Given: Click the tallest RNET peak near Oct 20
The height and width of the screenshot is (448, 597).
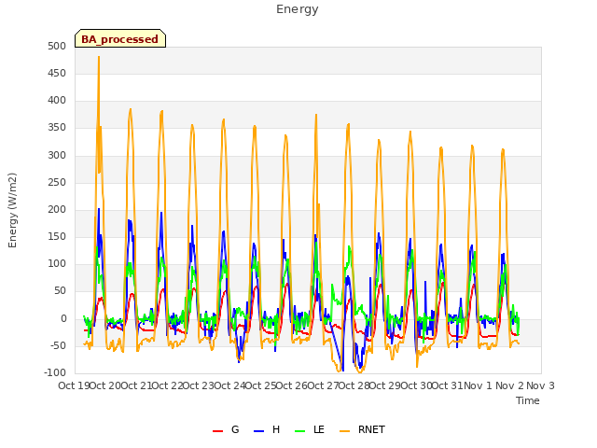Looking at the screenshot, I should click(x=99, y=58).
